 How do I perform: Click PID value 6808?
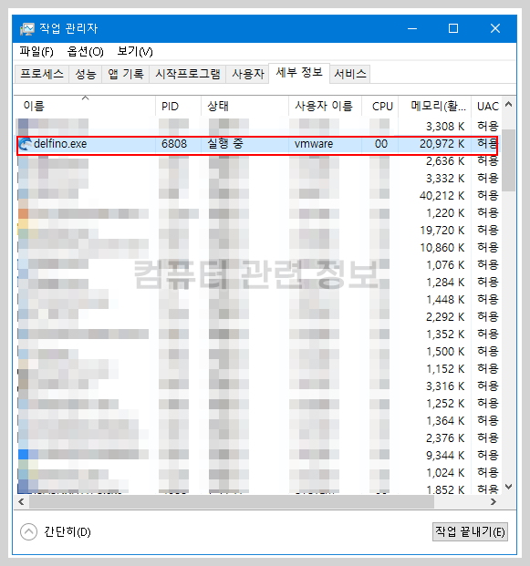point(174,144)
